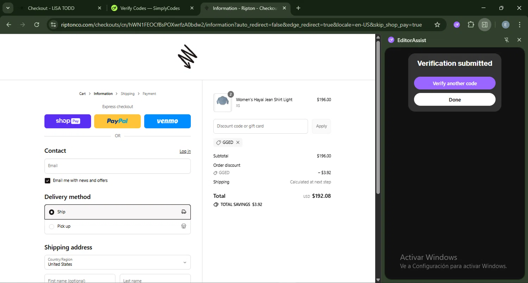Image resolution: width=528 pixels, height=283 pixels.
Task: Toggle the browser side panel button
Action: (485, 25)
